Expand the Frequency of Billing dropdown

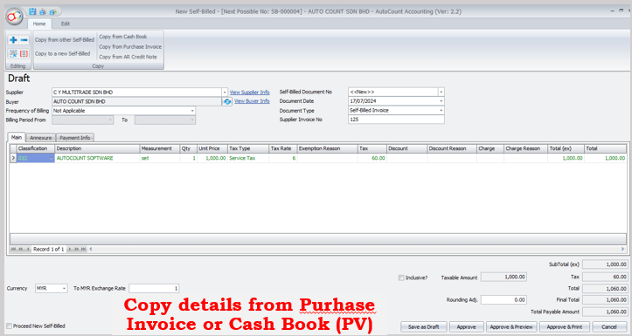[x=192, y=111]
